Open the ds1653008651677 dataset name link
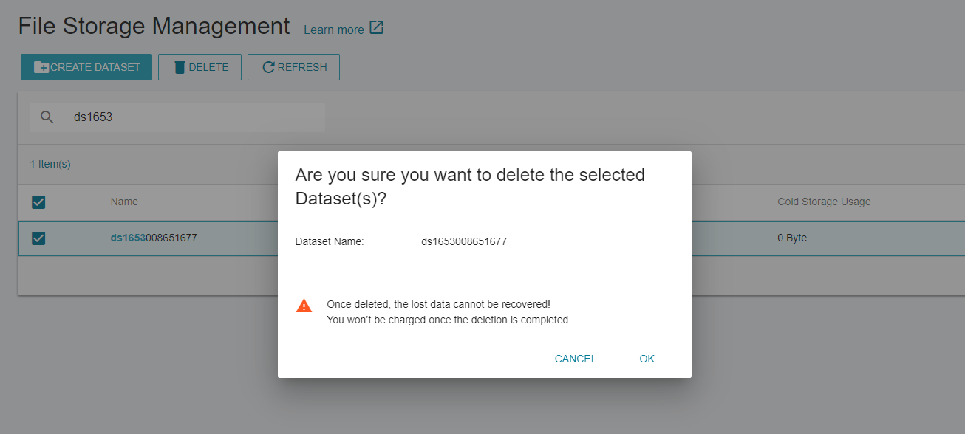965x434 pixels. [x=154, y=238]
